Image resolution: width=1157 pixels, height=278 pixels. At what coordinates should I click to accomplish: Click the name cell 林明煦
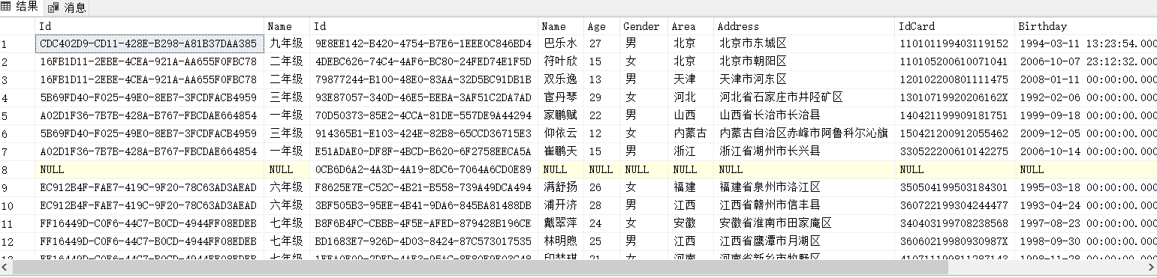click(560, 242)
